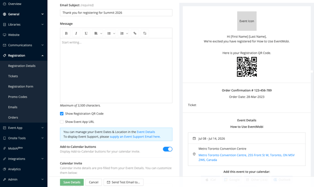Viewport: 314px width, 187px height.
Task: Click the remove link icon
Action: coord(145,33)
